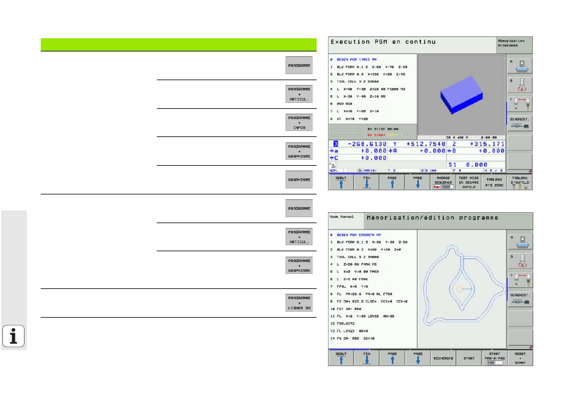571x402 pixels.
Task: Open TABLEAU PTS ZERO softkey
Action: tap(494, 182)
